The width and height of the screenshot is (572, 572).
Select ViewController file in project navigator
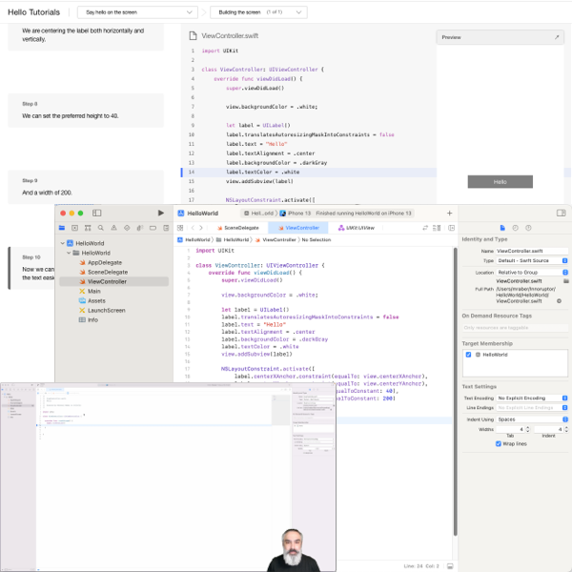click(x=113, y=281)
